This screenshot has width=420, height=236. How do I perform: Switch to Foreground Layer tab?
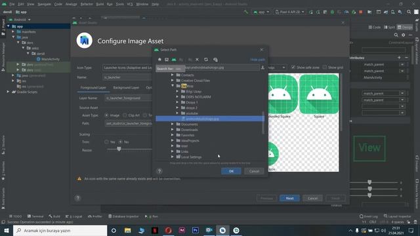coord(93,87)
